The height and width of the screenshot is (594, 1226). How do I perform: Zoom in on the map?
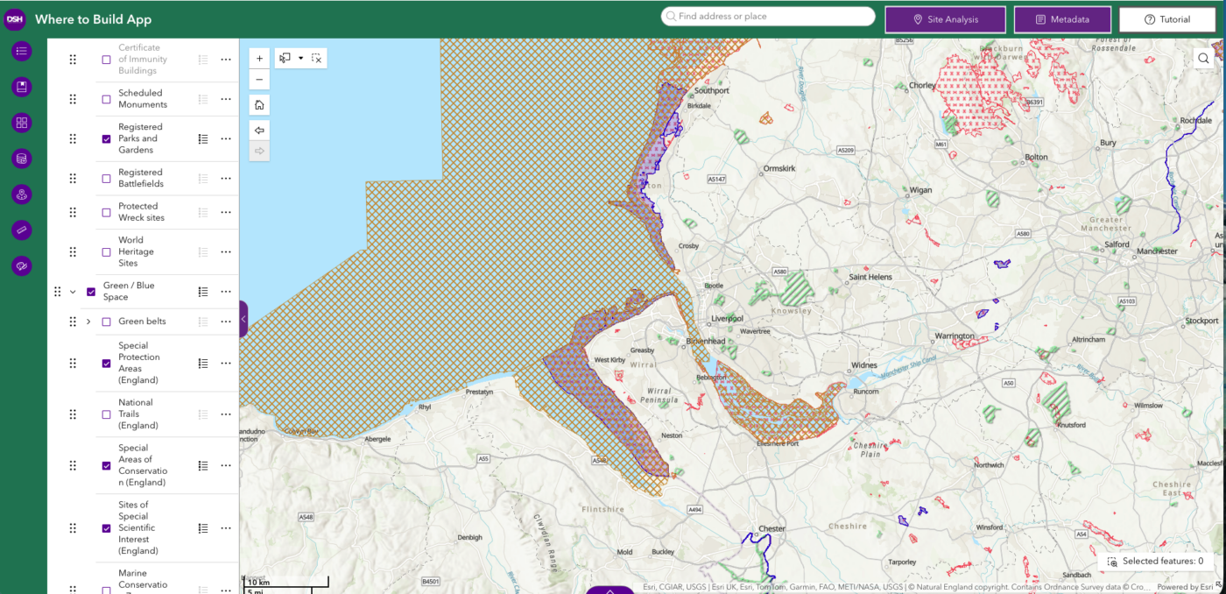(x=259, y=59)
